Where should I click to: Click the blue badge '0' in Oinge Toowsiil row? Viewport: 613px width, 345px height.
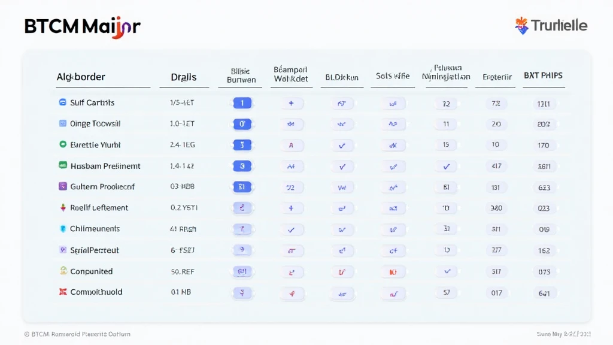[x=242, y=124]
